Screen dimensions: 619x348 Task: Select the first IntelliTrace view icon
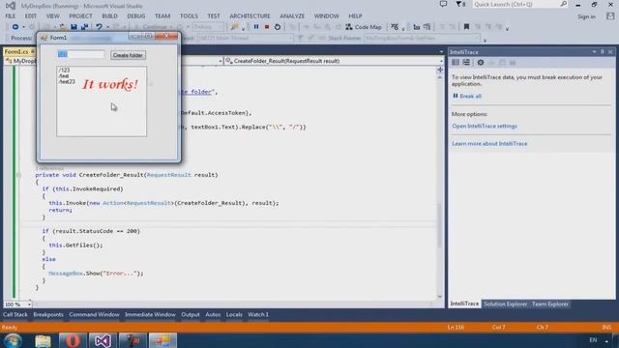click(456, 62)
